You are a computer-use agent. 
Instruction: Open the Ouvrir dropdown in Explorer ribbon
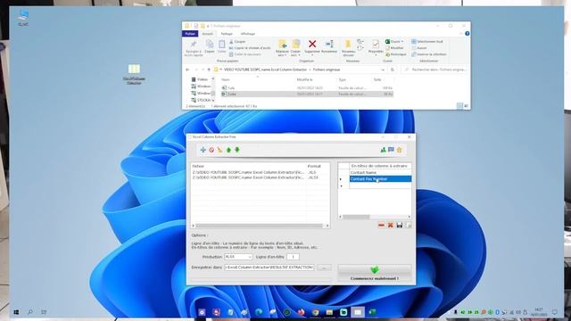(x=394, y=42)
